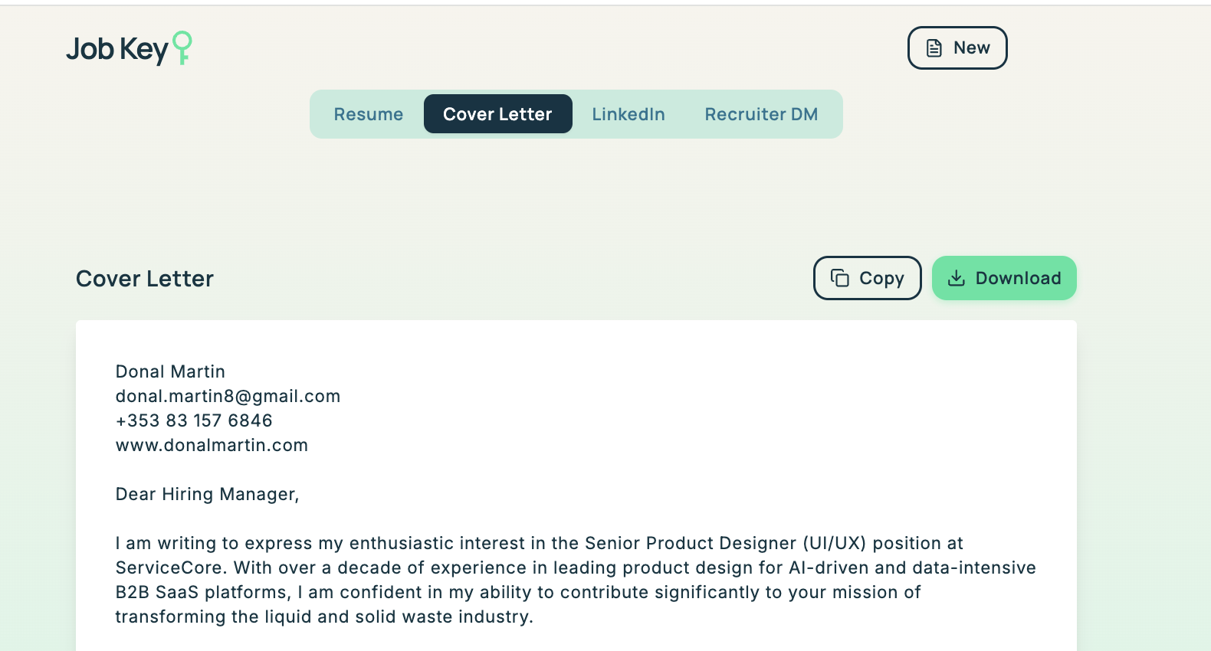The image size is (1211, 651).
Task: Click the copy icon beside Copy
Action: pyautogui.click(x=840, y=278)
